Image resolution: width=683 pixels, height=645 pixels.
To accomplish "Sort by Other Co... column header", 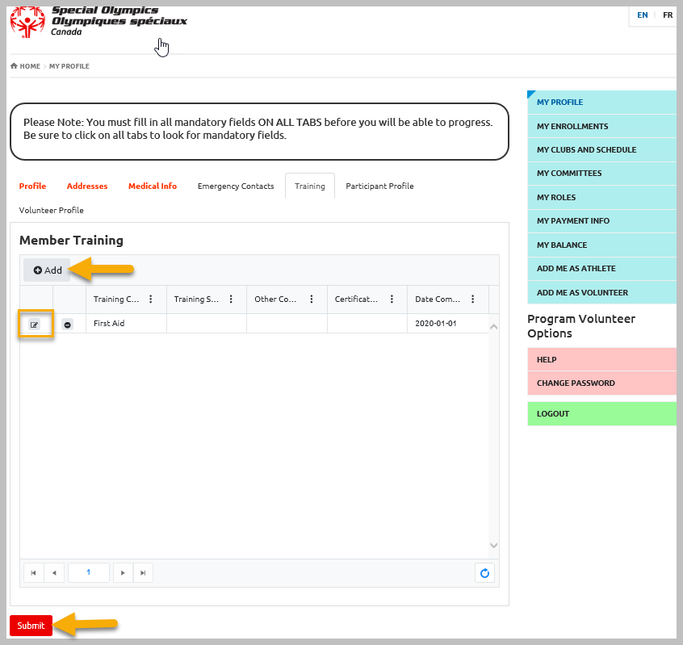I will click(x=275, y=299).
